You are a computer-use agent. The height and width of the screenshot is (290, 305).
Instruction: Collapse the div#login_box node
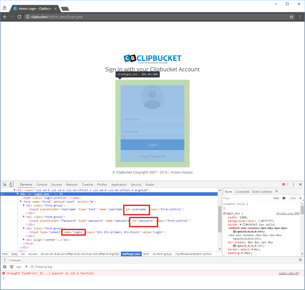click(18, 194)
